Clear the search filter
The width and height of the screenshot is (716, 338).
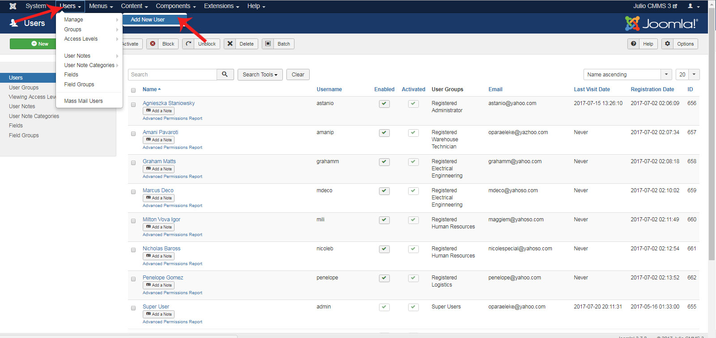[298, 75]
